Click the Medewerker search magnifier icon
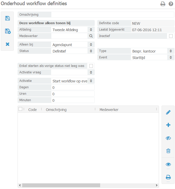The width and height of the screenshot is (175, 189). click(x=91, y=36)
